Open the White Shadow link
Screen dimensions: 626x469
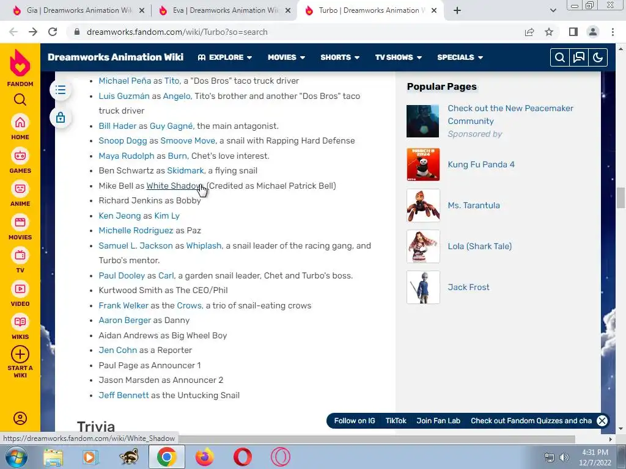pyautogui.click(x=174, y=186)
